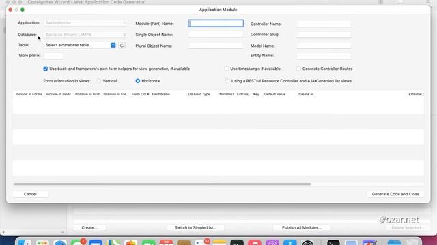Open the 'Select a database table...' dropdown

80,45
